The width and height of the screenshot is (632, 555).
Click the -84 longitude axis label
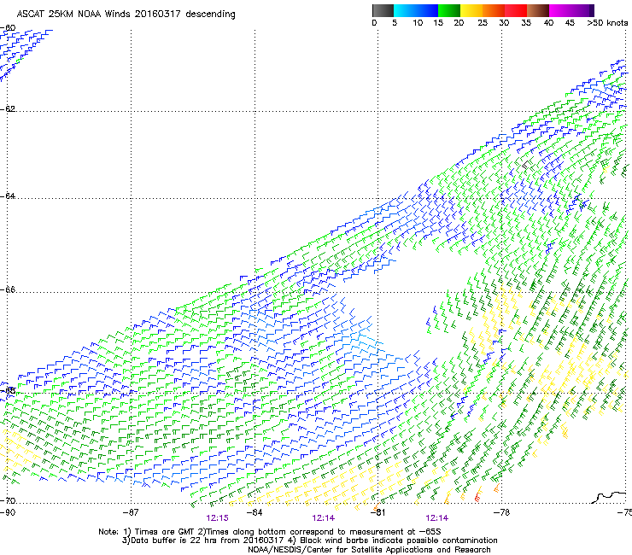pyautogui.click(x=255, y=512)
